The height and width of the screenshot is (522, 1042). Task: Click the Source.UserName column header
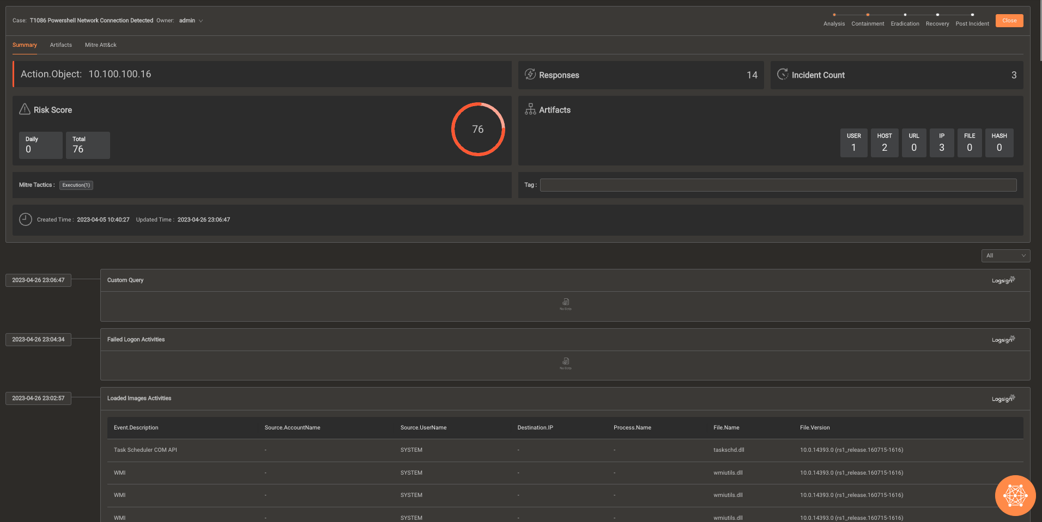(x=423, y=428)
